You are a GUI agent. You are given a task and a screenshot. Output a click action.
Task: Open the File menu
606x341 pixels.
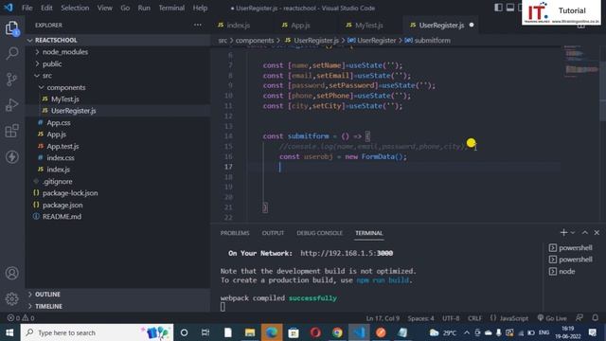(27, 8)
